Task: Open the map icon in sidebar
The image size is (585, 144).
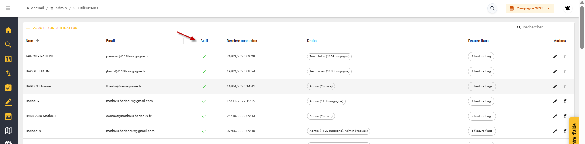Action: point(8,131)
